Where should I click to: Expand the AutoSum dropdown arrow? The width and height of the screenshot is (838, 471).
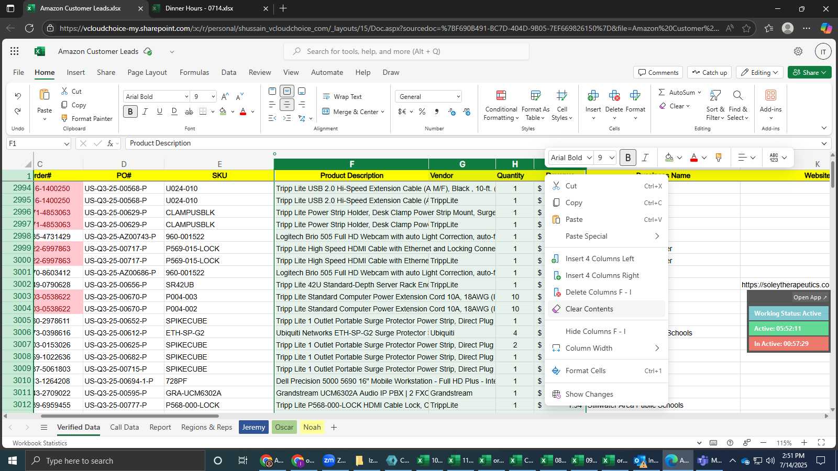tap(699, 93)
